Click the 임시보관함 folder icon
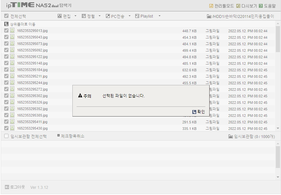 [x=231, y=136]
